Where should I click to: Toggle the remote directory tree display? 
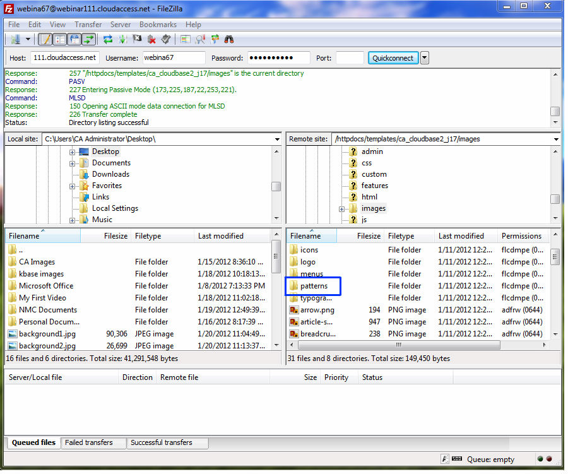coord(74,39)
